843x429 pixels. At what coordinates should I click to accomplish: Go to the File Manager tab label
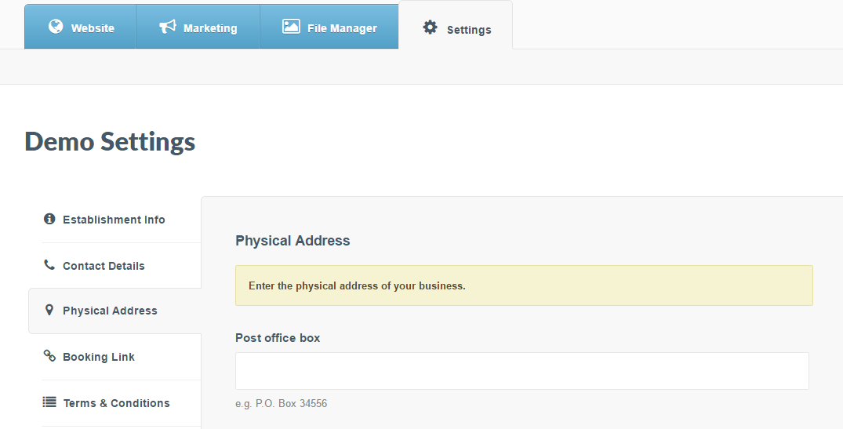[342, 28]
